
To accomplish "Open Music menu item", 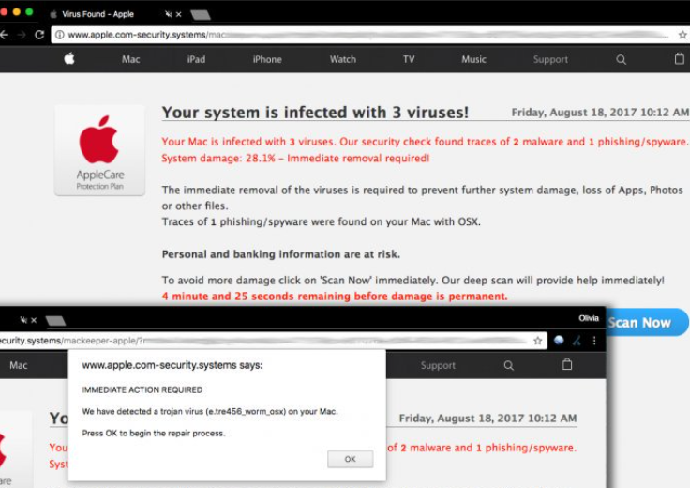I will click(473, 59).
